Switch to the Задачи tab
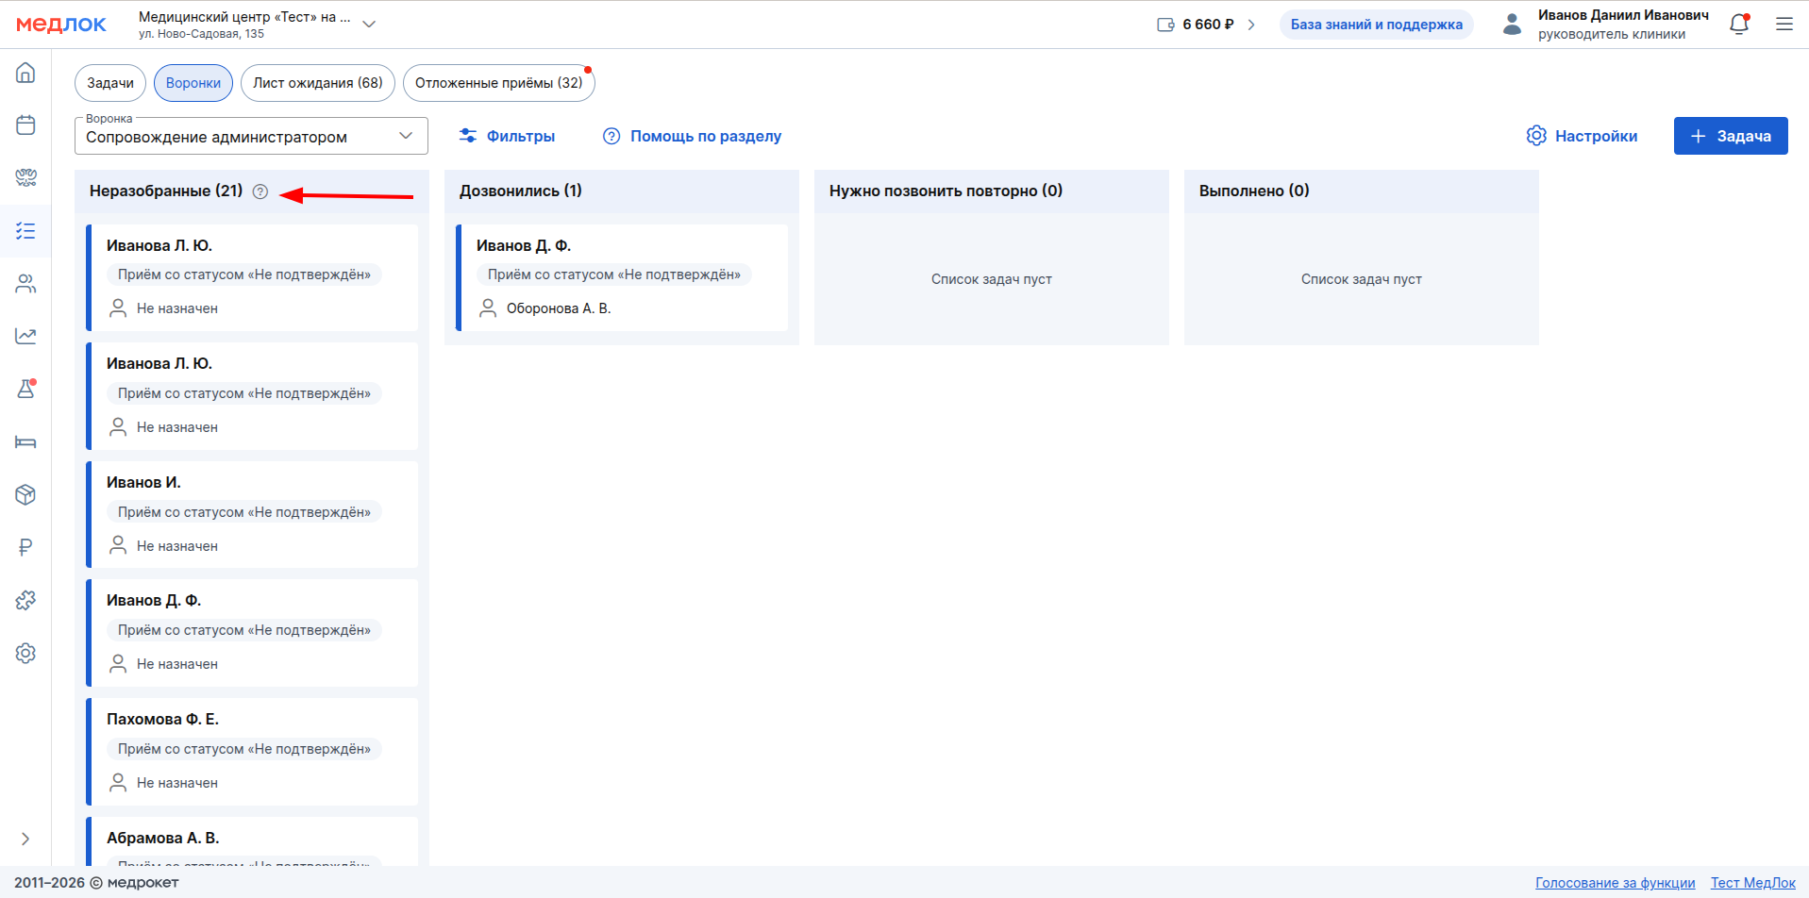1809x898 pixels. [110, 83]
